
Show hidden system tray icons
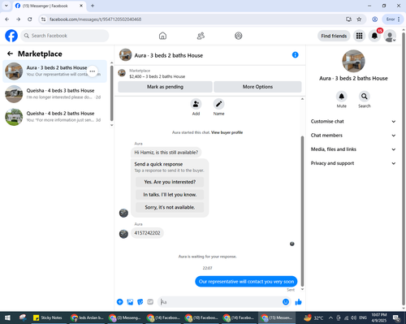pos(330,318)
